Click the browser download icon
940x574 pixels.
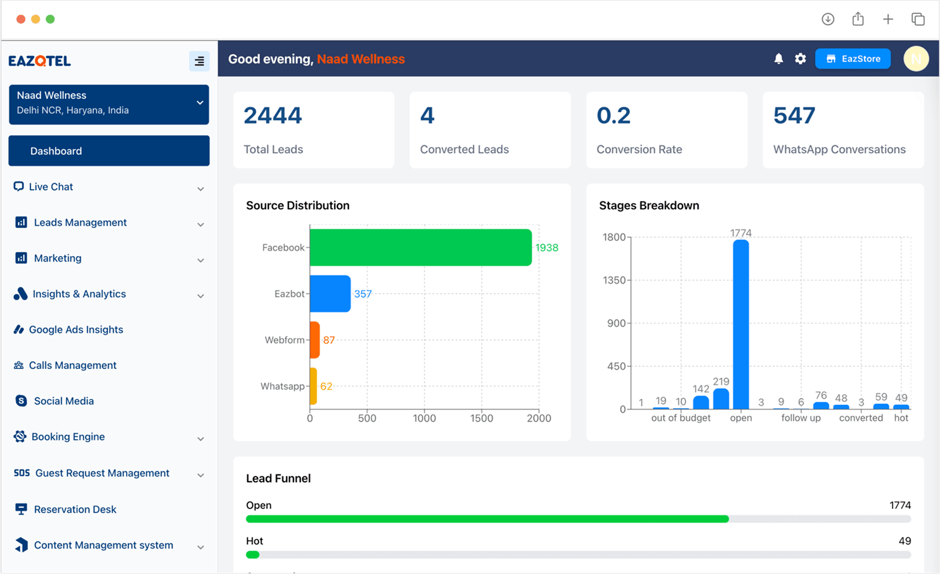[x=828, y=19]
